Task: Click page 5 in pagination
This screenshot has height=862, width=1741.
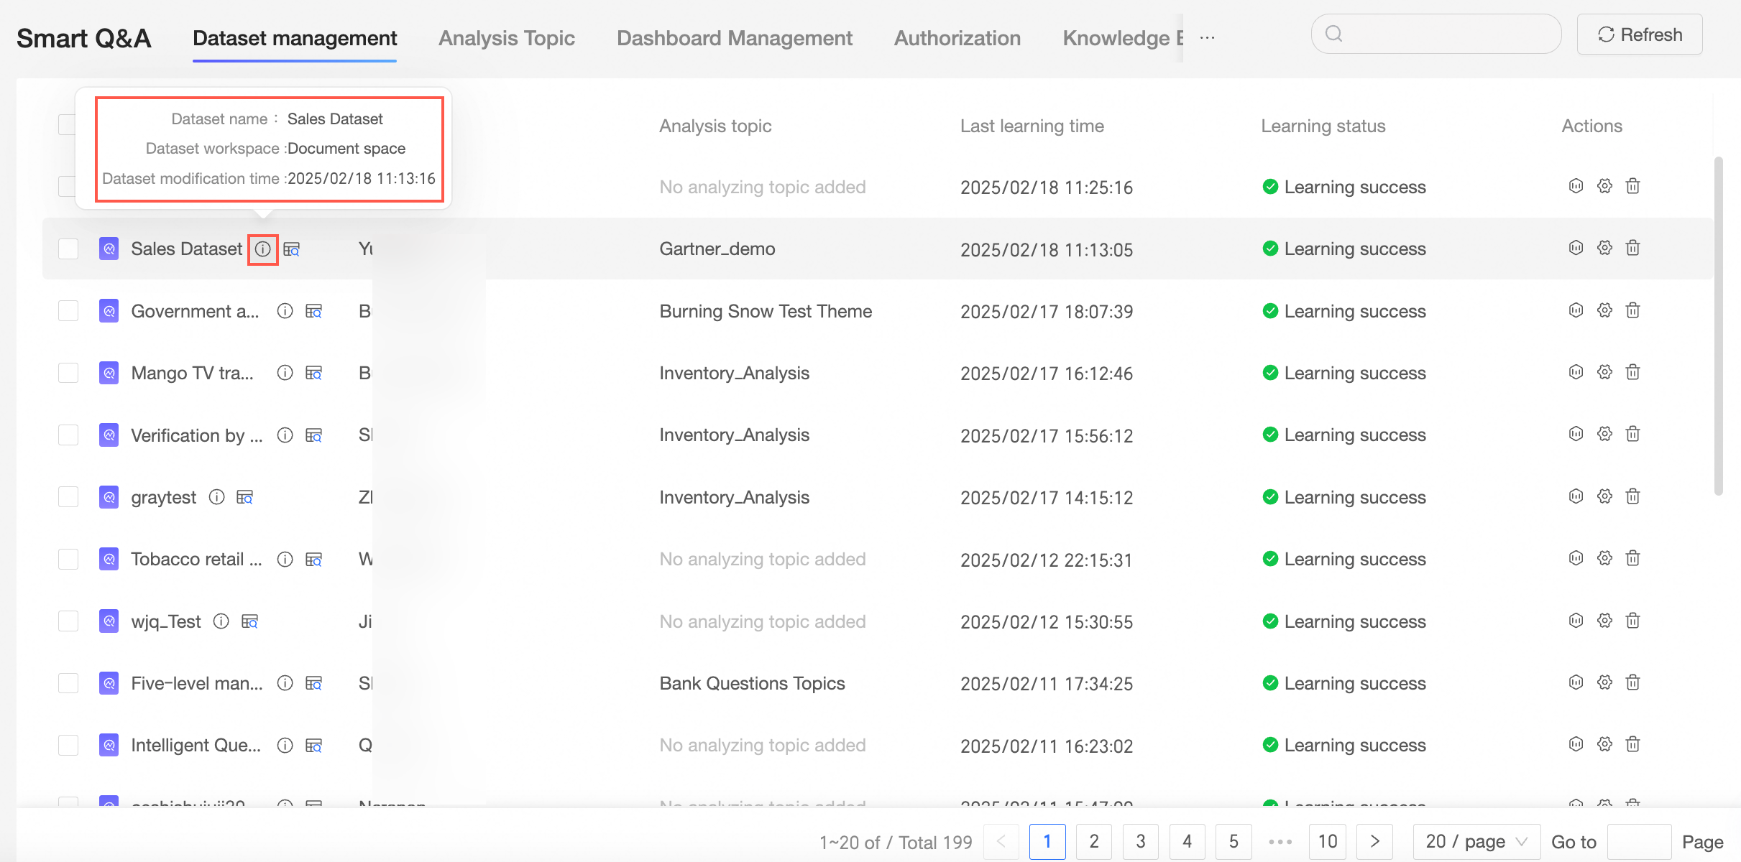Action: [x=1234, y=841]
